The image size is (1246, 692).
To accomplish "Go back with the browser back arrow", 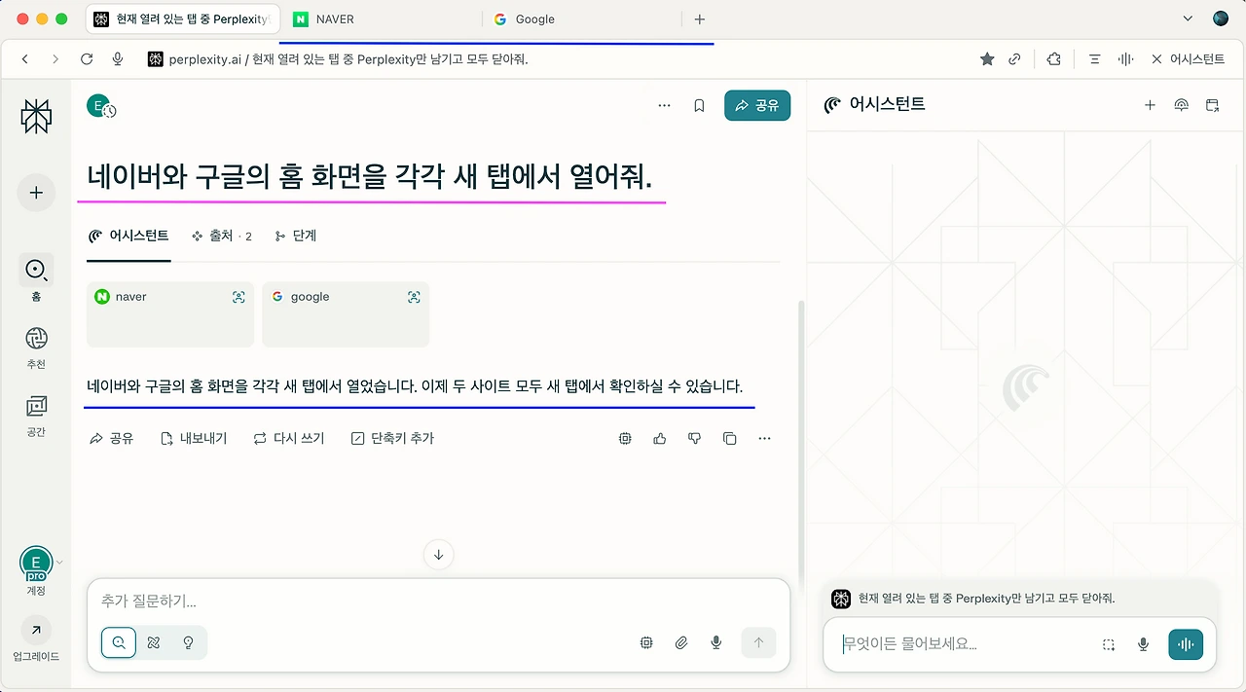I will coord(25,59).
